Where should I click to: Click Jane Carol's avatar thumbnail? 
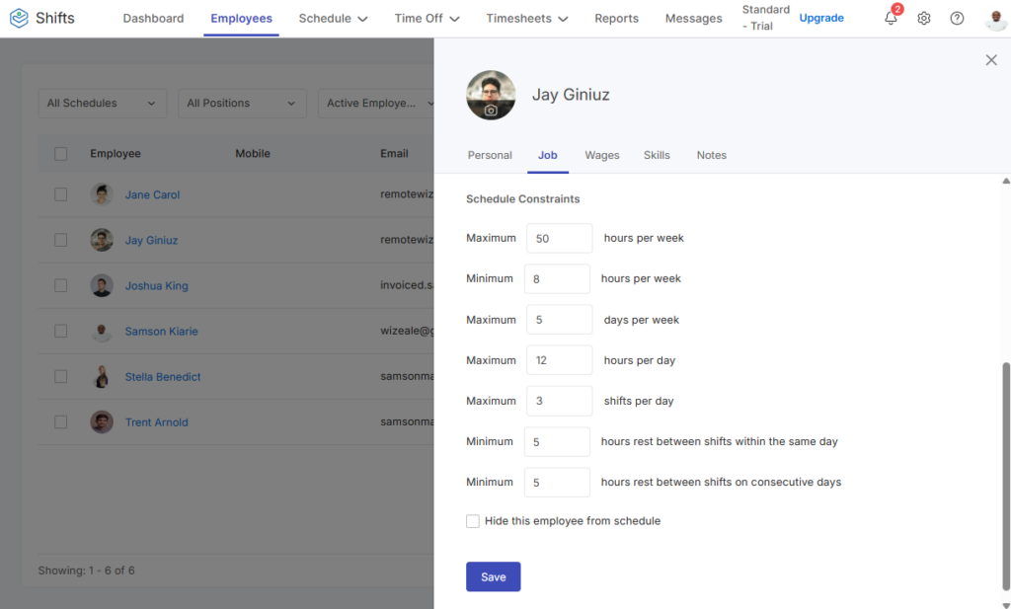point(102,194)
